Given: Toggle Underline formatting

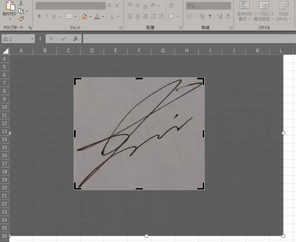Looking at the screenshot, I should pyautogui.click(x=54, y=16).
